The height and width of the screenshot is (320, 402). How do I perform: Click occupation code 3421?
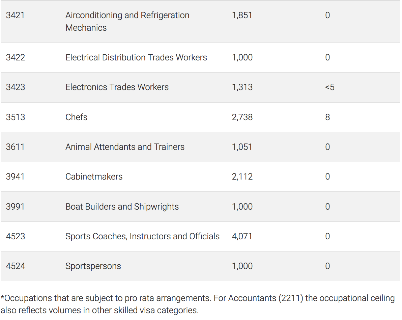pos(15,16)
